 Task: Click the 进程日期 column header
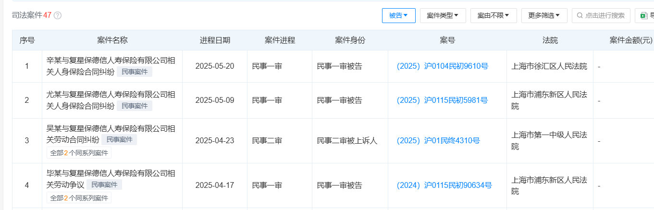click(215, 40)
